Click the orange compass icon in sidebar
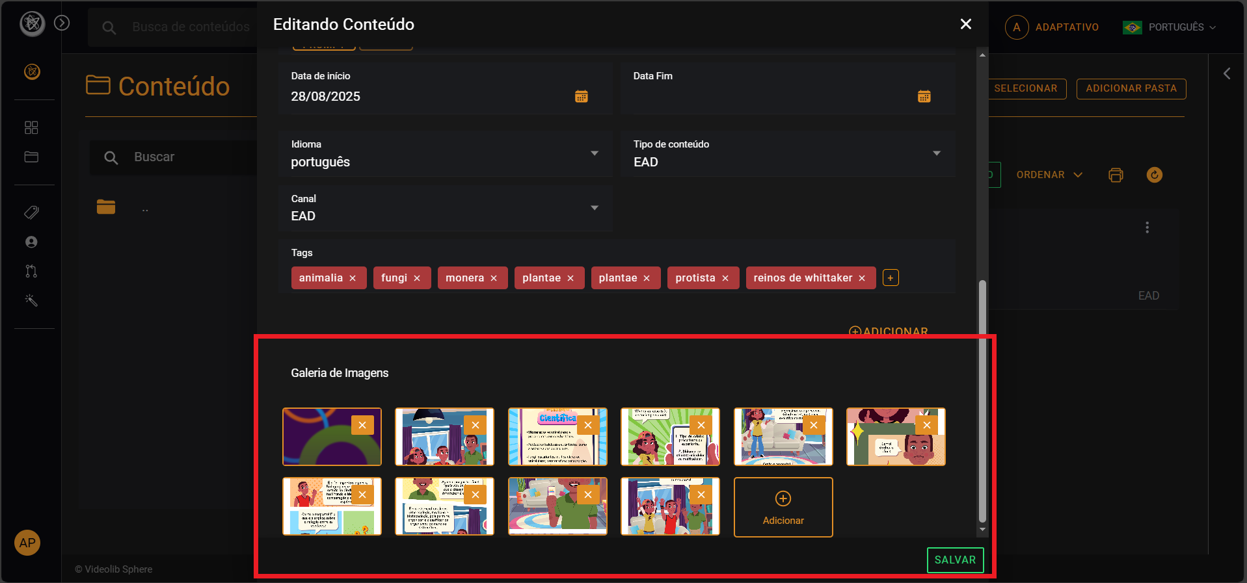Screen dimensions: 1247x583 [x=32, y=71]
